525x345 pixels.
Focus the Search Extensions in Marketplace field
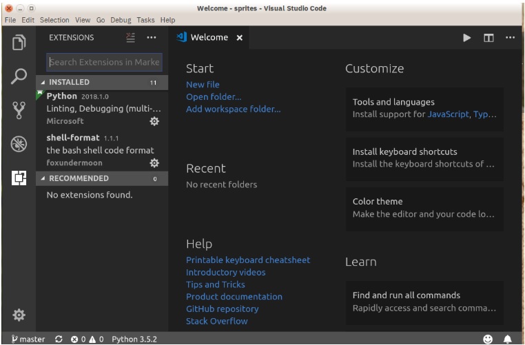tap(104, 62)
